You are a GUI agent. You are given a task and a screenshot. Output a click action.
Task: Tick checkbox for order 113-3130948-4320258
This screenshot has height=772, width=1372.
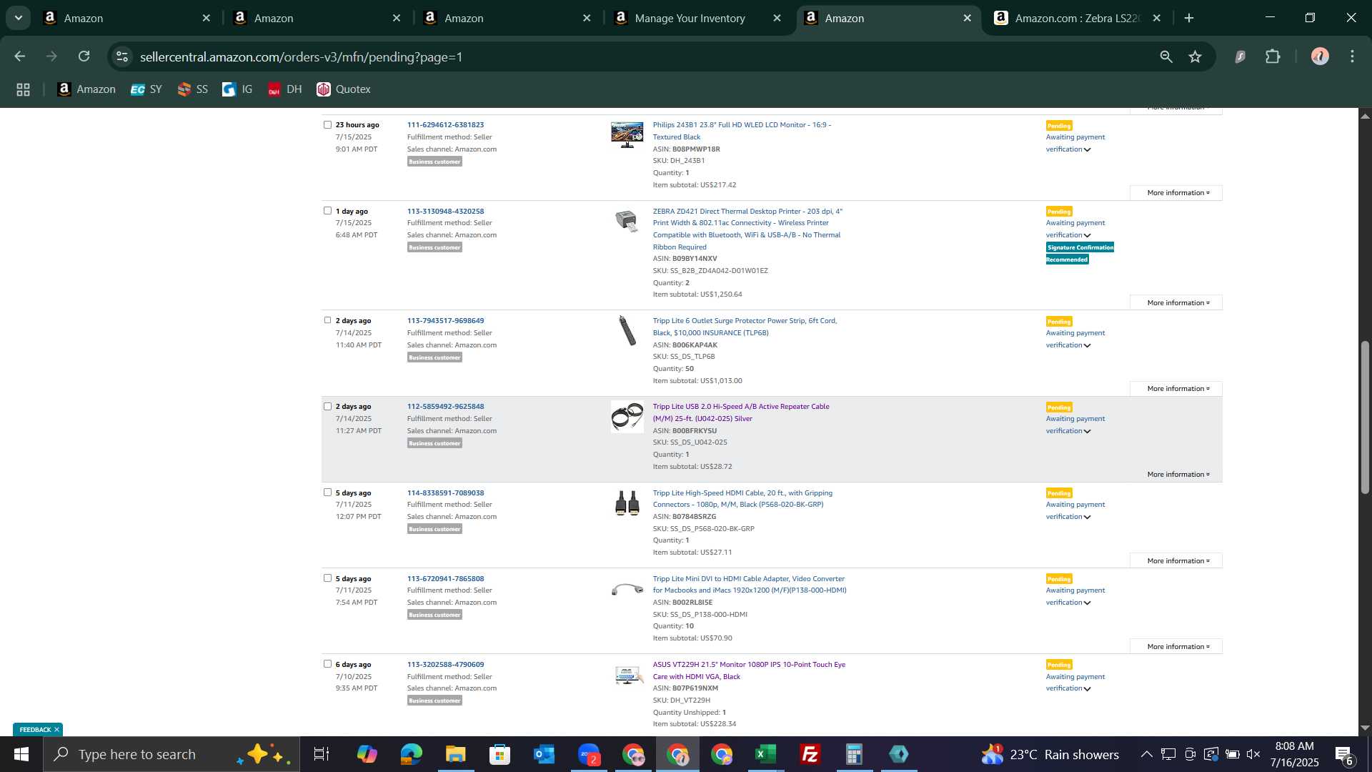327,211
